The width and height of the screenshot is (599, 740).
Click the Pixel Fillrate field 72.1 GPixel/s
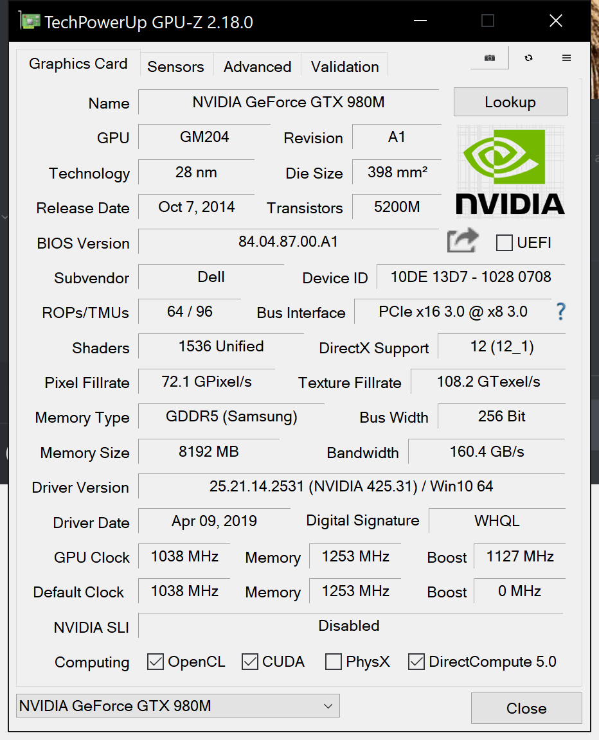pyautogui.click(x=207, y=382)
